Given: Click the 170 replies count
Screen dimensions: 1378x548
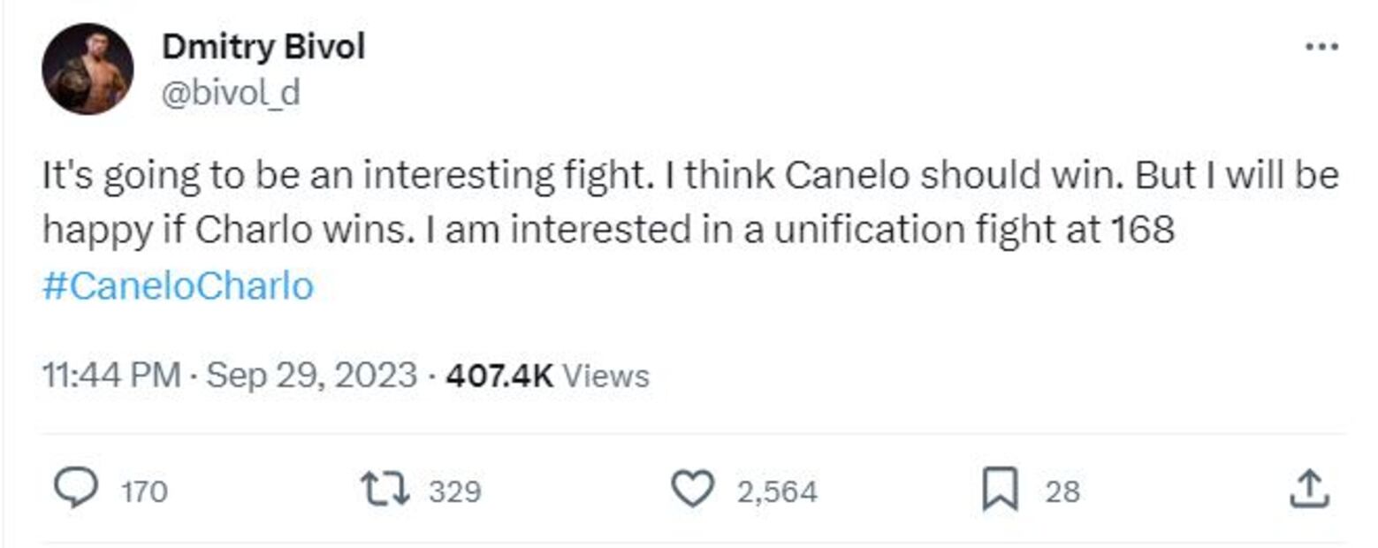Looking at the screenshot, I should click(x=144, y=491).
